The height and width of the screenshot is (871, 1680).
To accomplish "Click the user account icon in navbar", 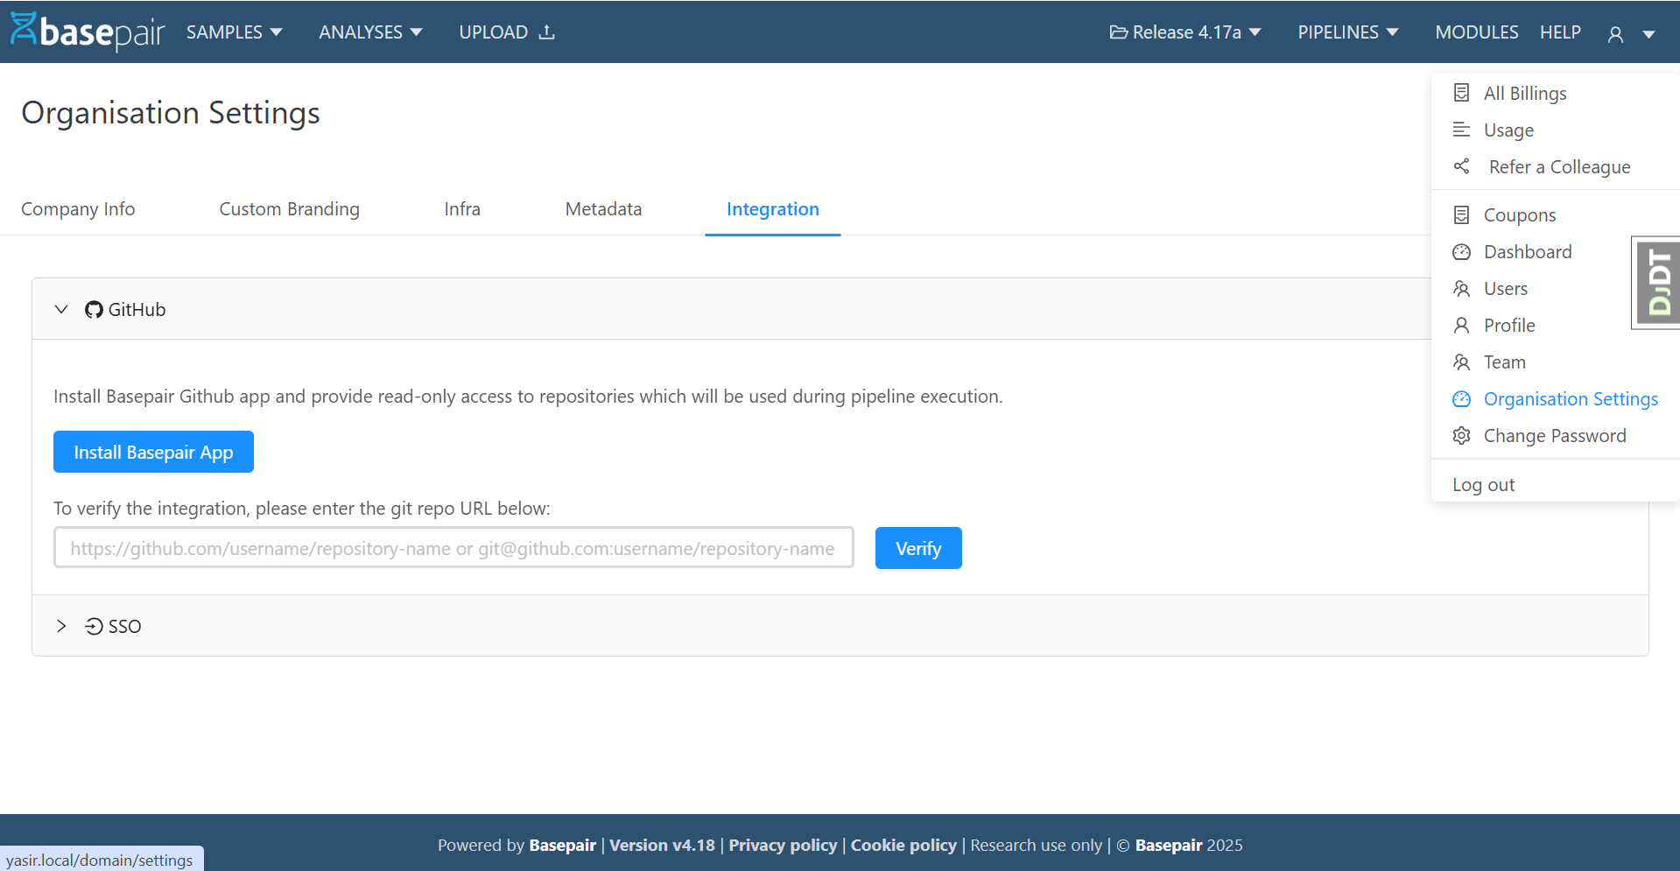I will [x=1615, y=34].
